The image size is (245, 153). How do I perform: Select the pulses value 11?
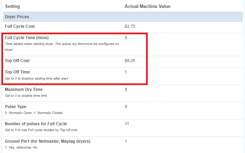pyautogui.click(x=127, y=124)
